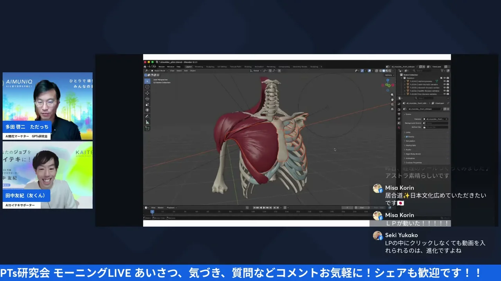The width and height of the screenshot is (501, 281).
Task: Open the viewport Options dropdown
Action: tap(389, 75)
